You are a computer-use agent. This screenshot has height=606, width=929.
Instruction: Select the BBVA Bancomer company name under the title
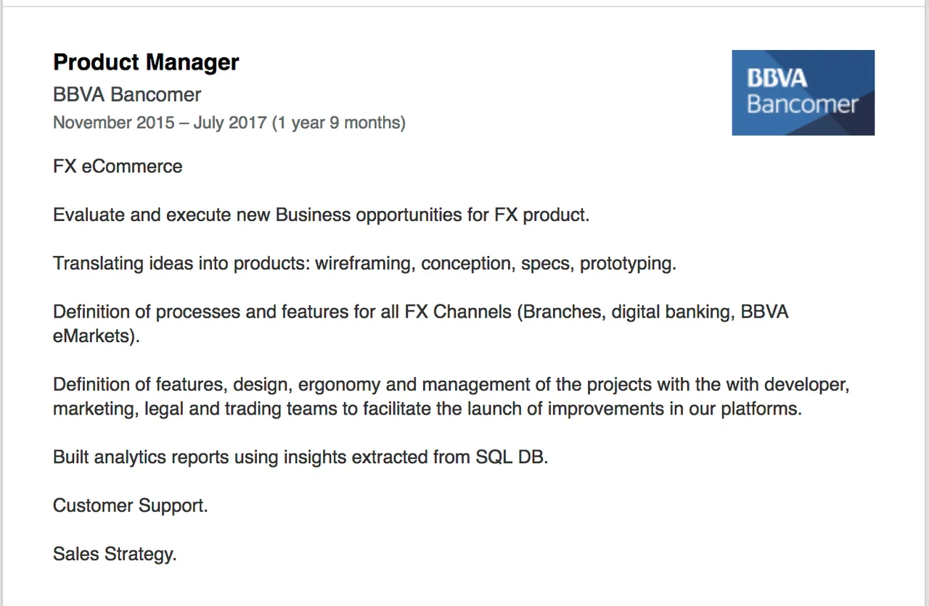(x=127, y=95)
